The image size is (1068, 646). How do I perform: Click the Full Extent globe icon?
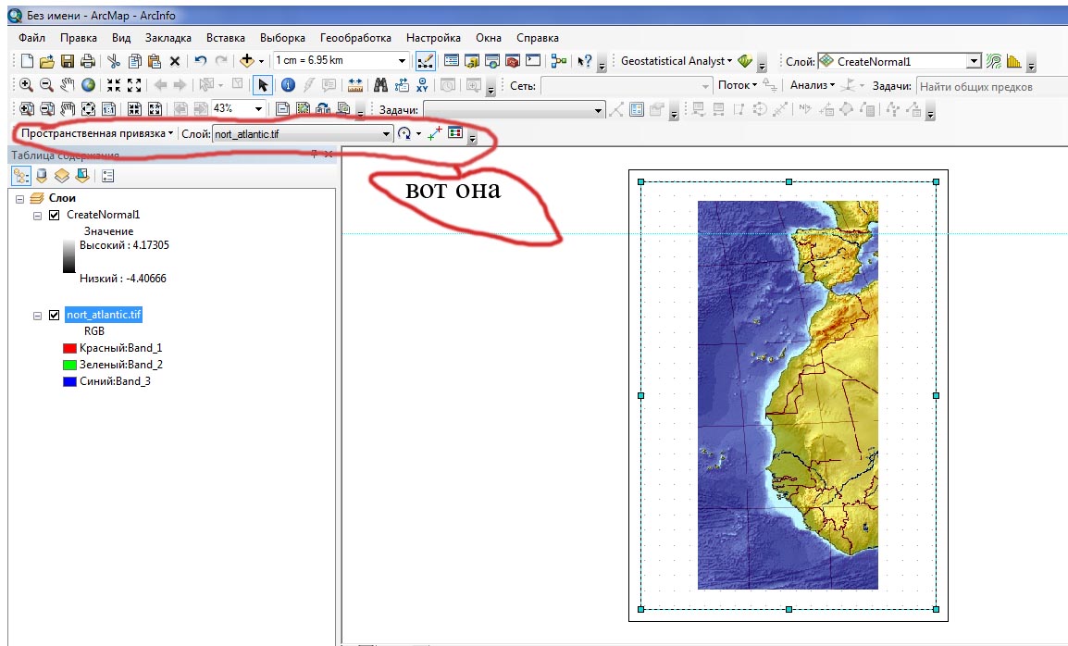tap(88, 85)
